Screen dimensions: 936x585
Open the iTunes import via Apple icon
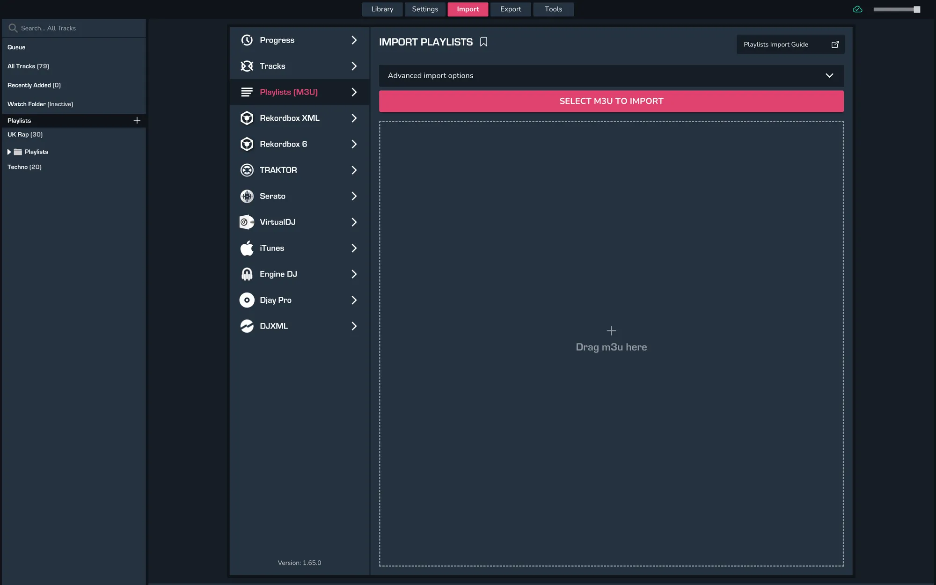(x=247, y=248)
